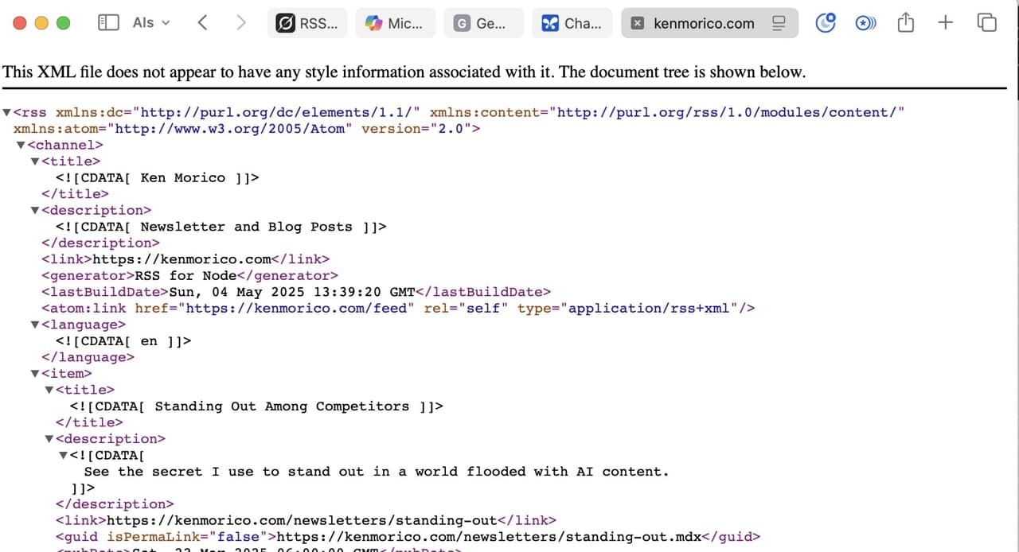The image size is (1019, 552).
Task: Click the blue starburst extension icon
Action: [x=866, y=23]
